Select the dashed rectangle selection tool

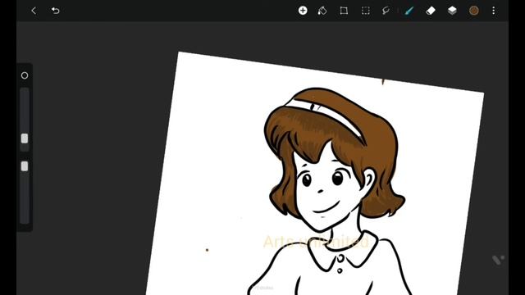pos(365,11)
